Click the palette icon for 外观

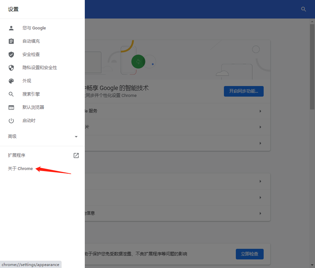click(11, 81)
